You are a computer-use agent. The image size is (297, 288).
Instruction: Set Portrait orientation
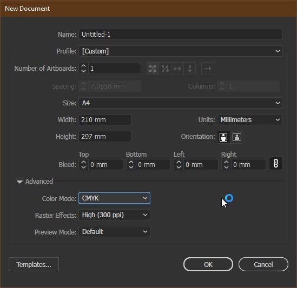(x=223, y=137)
